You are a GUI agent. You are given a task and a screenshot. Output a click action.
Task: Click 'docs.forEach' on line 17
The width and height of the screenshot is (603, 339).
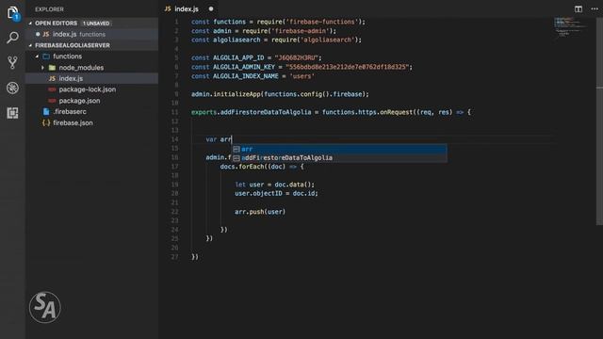(x=242, y=167)
